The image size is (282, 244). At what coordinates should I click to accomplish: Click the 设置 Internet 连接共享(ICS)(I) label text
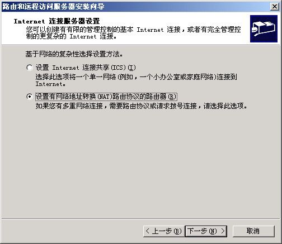point(86,68)
